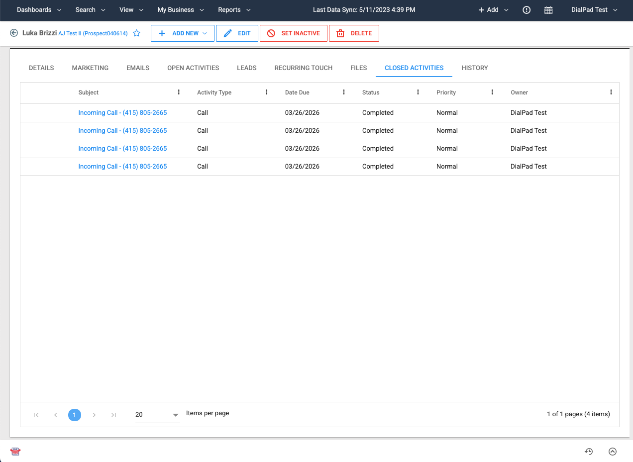
Task: Open the second Incoming Call activity link
Action: click(x=122, y=131)
